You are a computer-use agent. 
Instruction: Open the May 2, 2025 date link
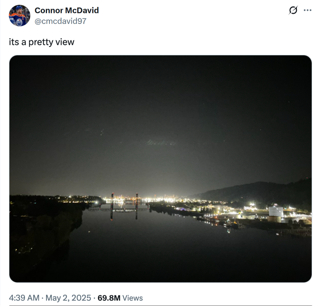tap(68, 298)
